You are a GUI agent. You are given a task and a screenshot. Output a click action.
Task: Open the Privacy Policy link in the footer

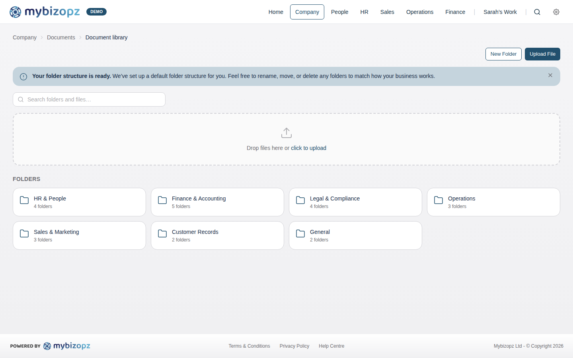click(x=294, y=346)
